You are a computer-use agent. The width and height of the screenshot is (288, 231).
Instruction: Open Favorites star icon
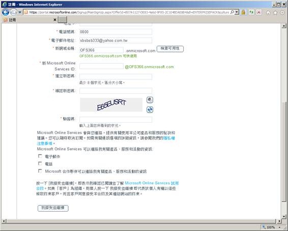click(275, 13)
